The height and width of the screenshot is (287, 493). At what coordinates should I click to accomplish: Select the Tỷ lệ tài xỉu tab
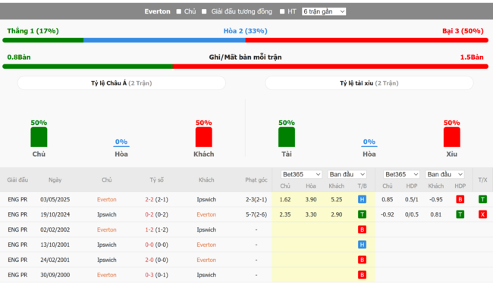[x=369, y=83]
